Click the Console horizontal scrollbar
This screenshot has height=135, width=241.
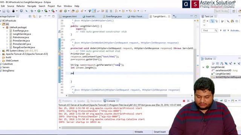click(82, 127)
